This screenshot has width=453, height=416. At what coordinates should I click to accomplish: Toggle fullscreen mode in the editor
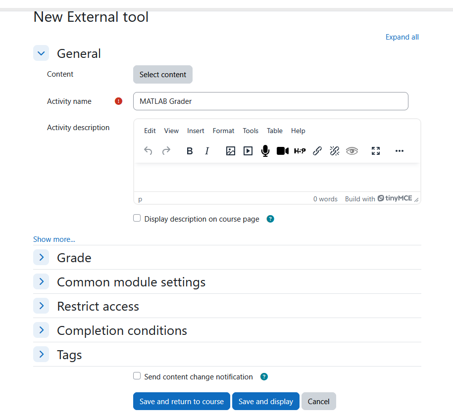376,151
